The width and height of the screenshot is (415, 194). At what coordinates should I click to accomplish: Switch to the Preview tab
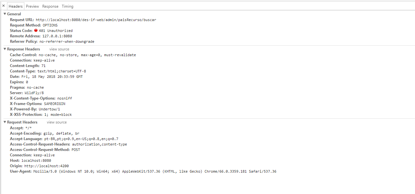tap(32, 6)
